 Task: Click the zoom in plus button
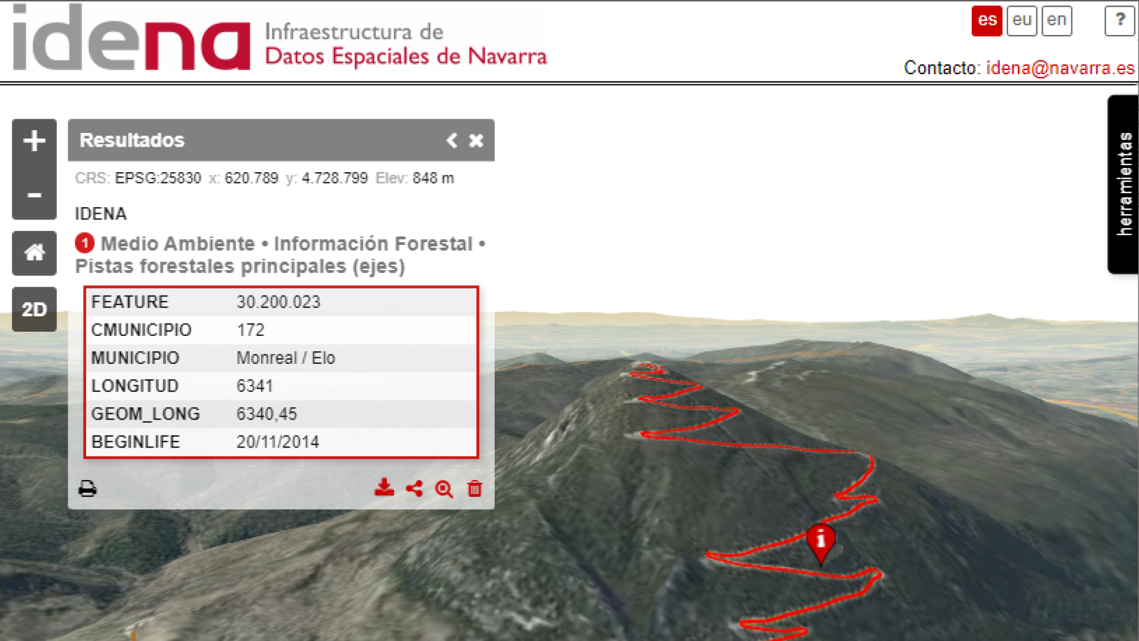point(34,141)
